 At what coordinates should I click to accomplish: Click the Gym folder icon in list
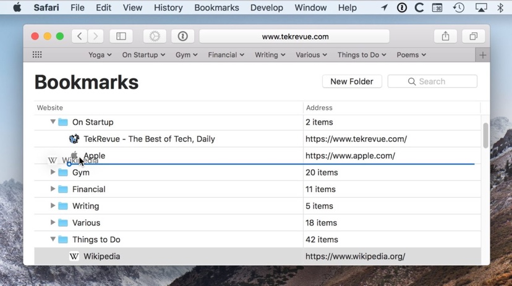[x=62, y=172]
